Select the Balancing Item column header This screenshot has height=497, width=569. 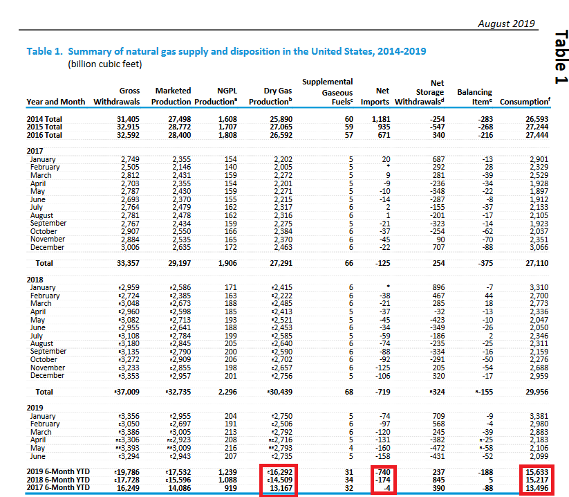pos(474,96)
